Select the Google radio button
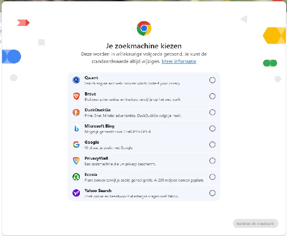The height and width of the screenshot is (236, 287). coord(212,145)
